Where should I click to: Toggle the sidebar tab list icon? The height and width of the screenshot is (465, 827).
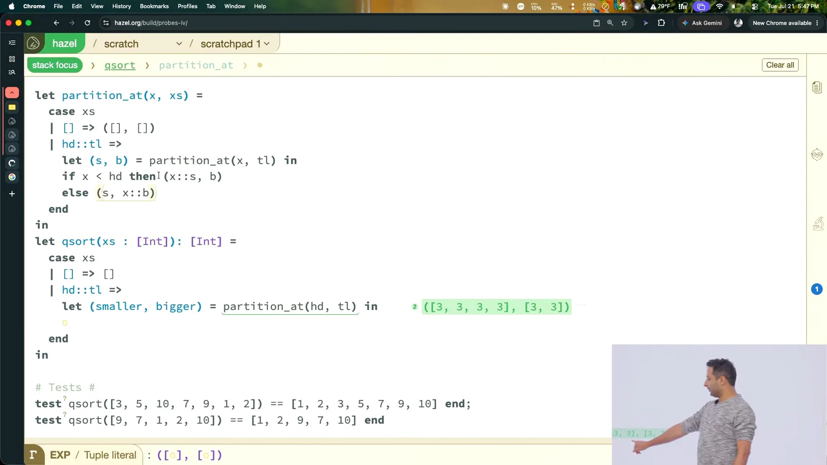tap(12, 43)
